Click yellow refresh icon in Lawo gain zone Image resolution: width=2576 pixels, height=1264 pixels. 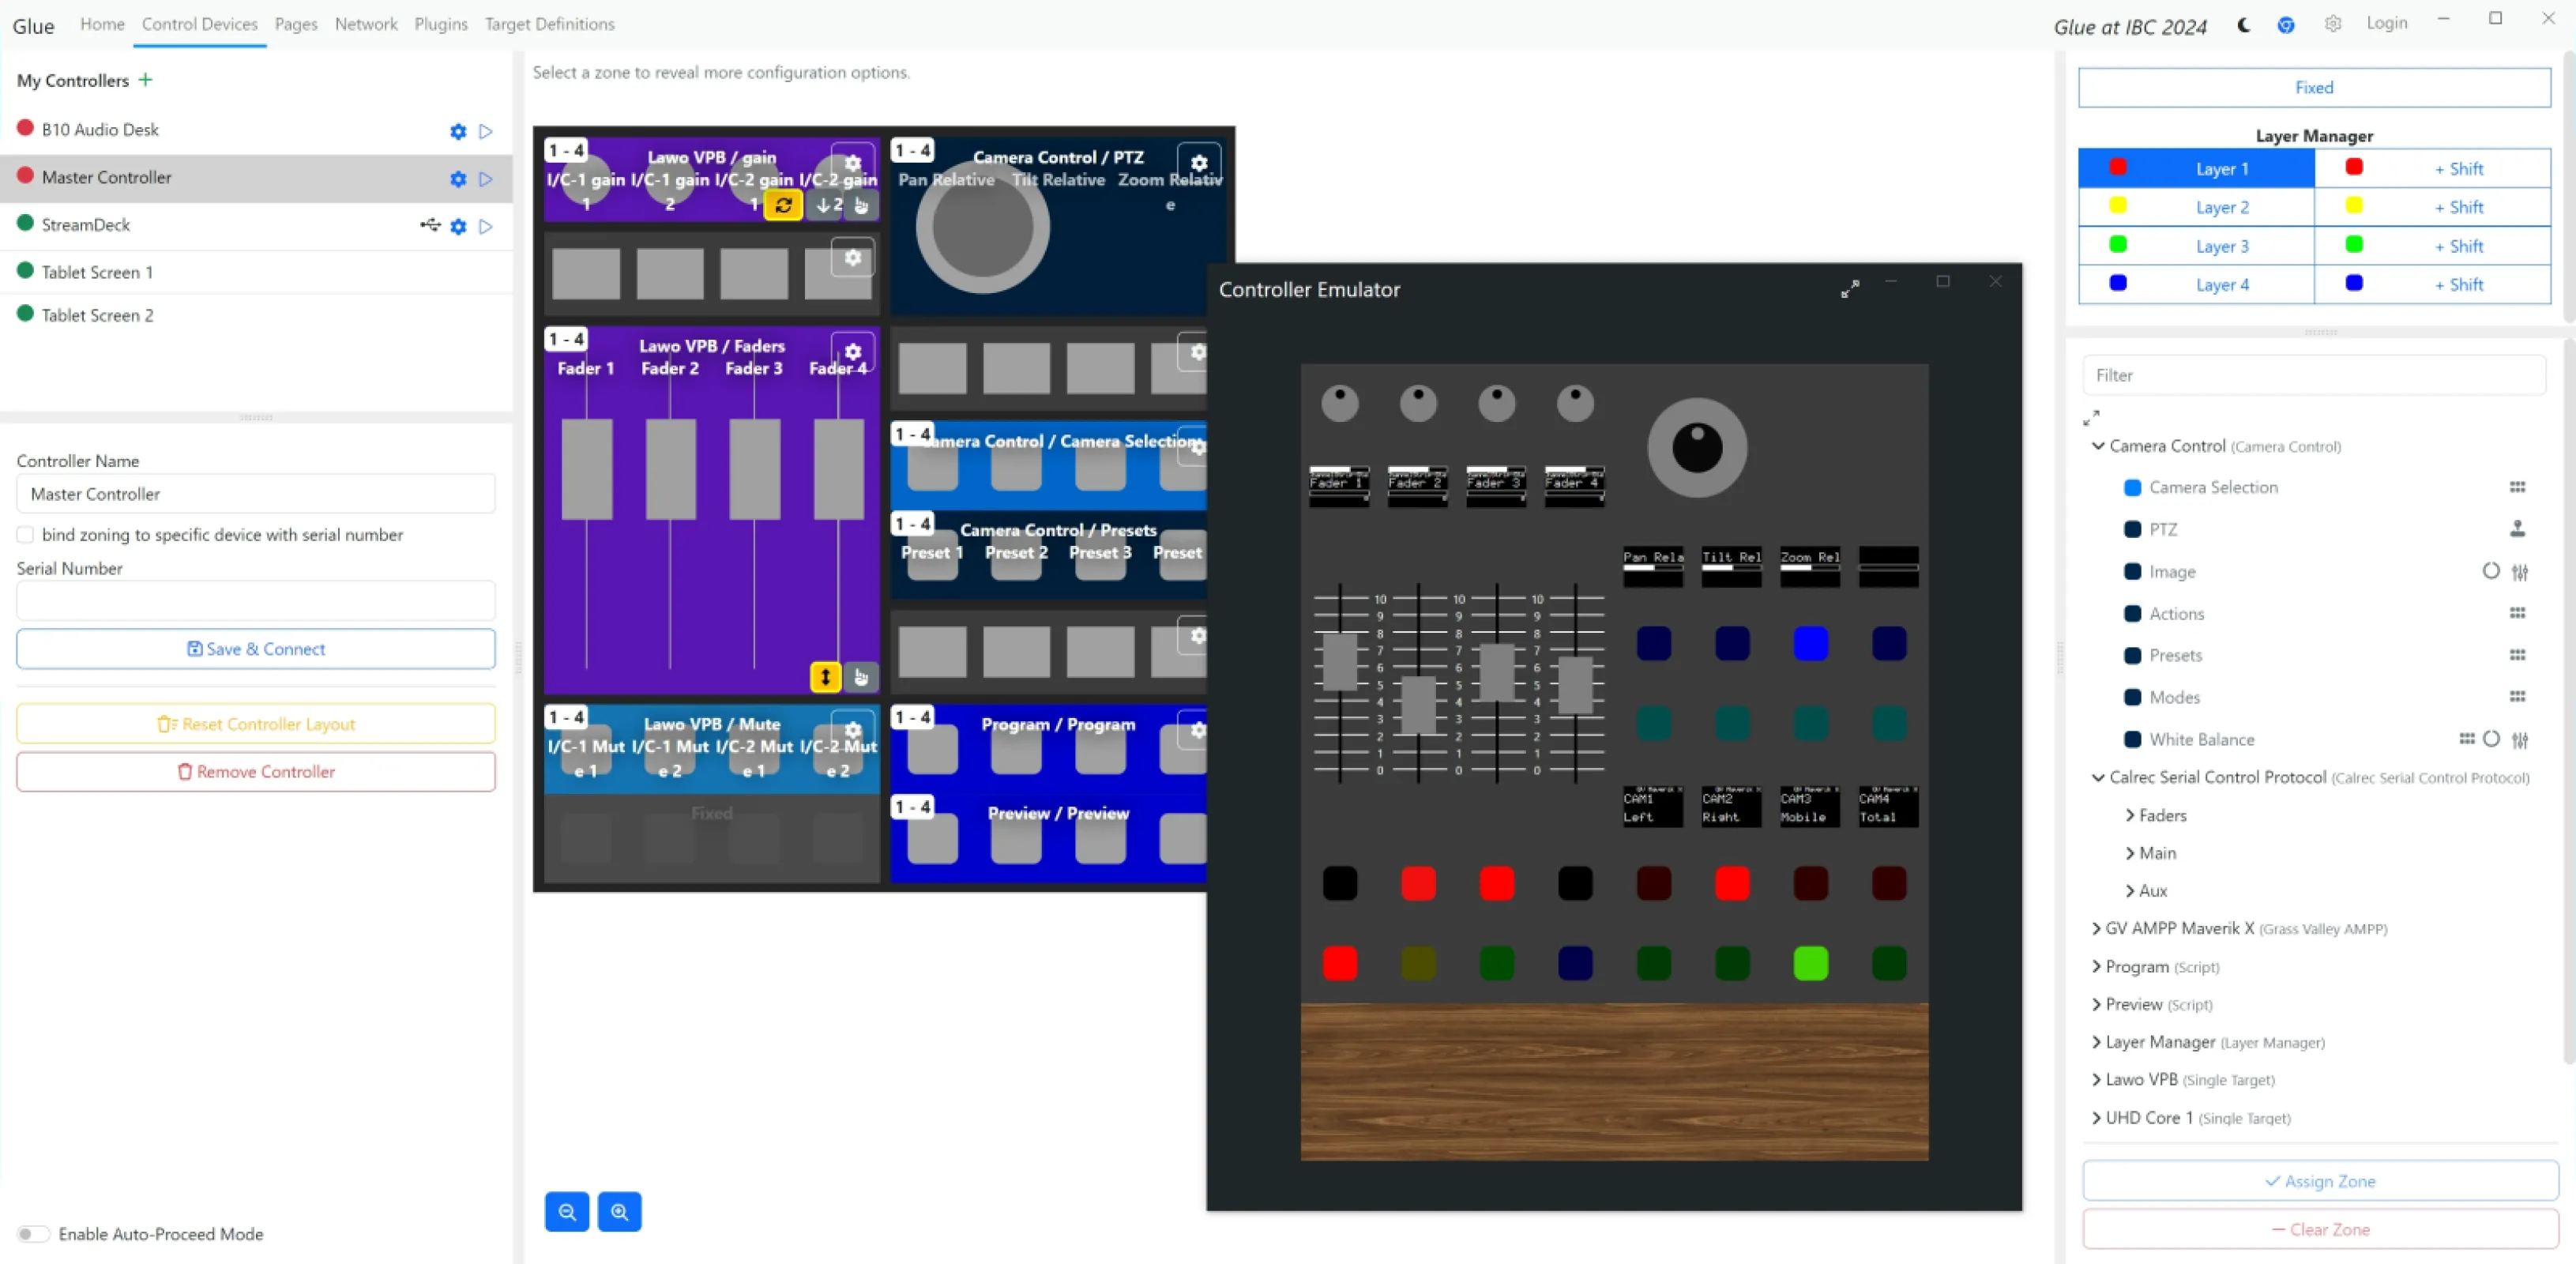tap(783, 205)
